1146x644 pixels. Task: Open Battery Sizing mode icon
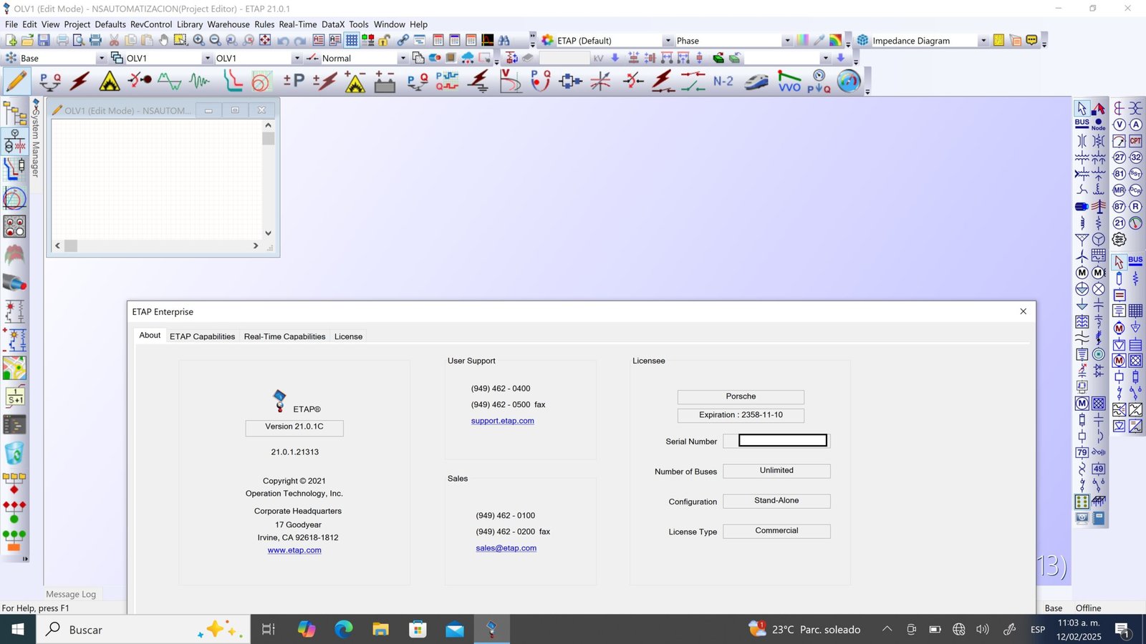(x=385, y=81)
